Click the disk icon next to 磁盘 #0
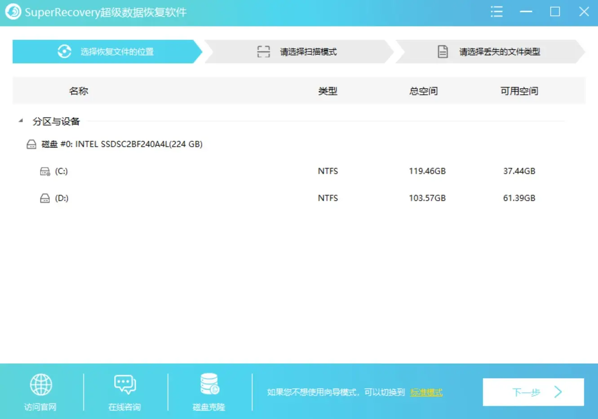Viewport: 598px width, 419px height. (31, 144)
